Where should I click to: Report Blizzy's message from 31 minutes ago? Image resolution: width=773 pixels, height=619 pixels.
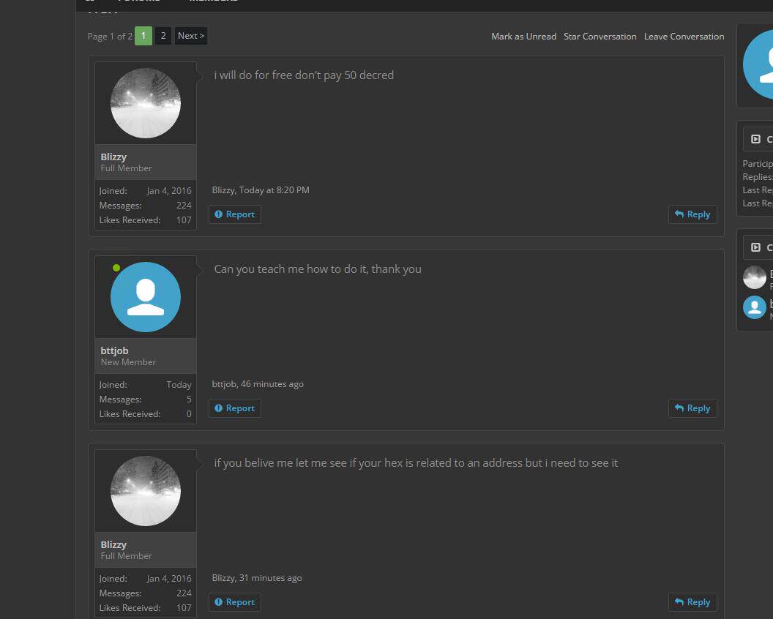pyautogui.click(x=235, y=602)
